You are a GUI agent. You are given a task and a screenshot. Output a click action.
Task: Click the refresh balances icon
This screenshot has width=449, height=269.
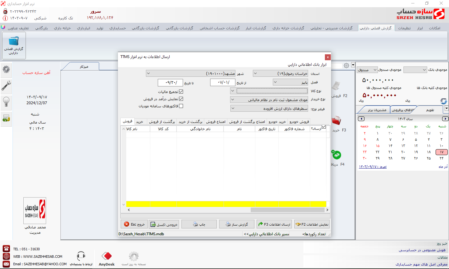443,101
